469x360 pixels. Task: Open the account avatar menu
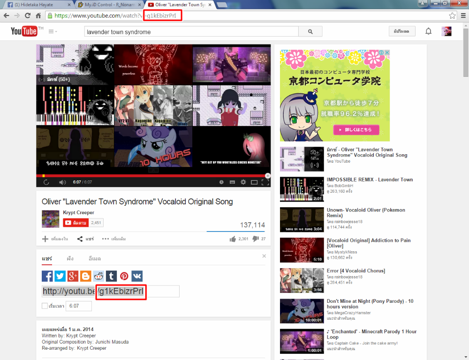(x=446, y=31)
